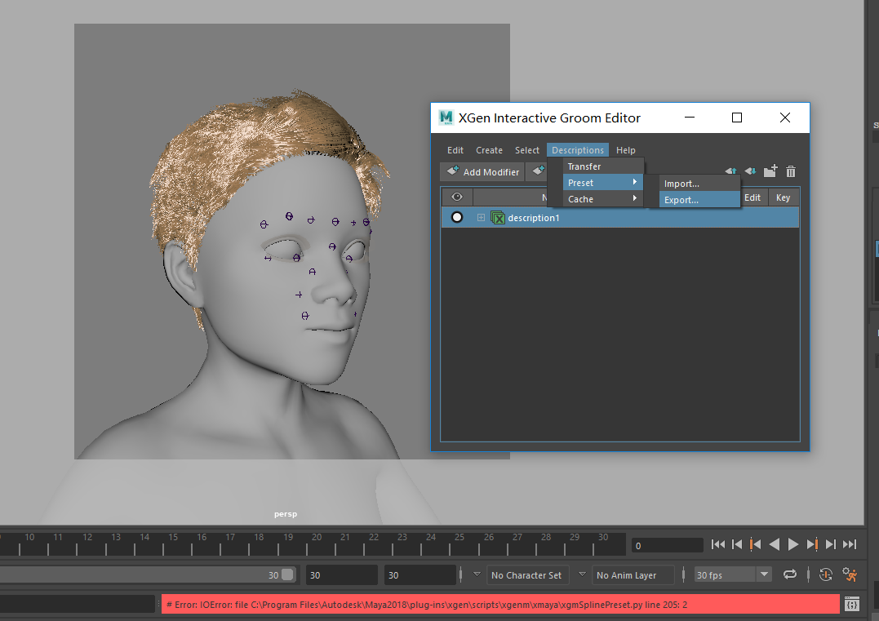Open animation preferences running figure icon
The height and width of the screenshot is (621, 879).
(850, 574)
